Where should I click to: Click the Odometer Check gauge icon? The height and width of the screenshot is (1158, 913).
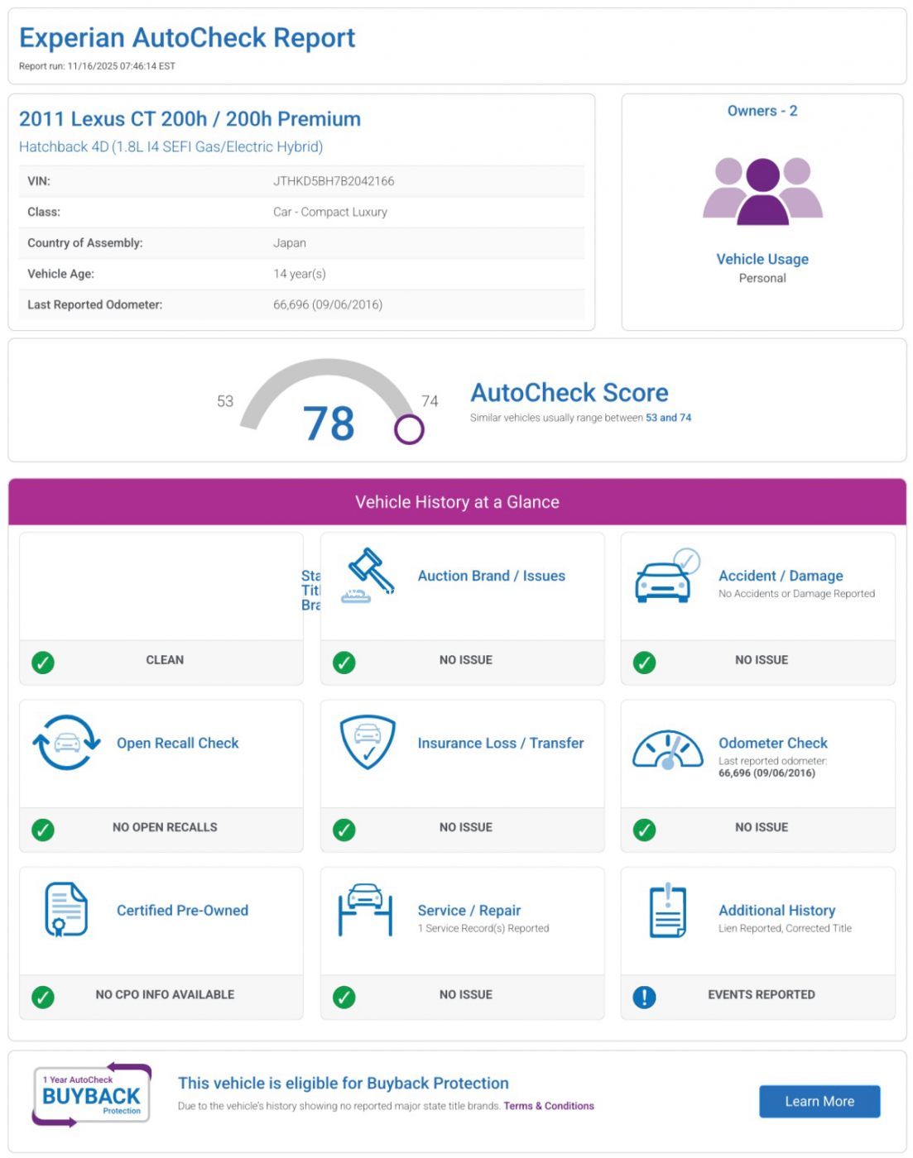(667, 749)
